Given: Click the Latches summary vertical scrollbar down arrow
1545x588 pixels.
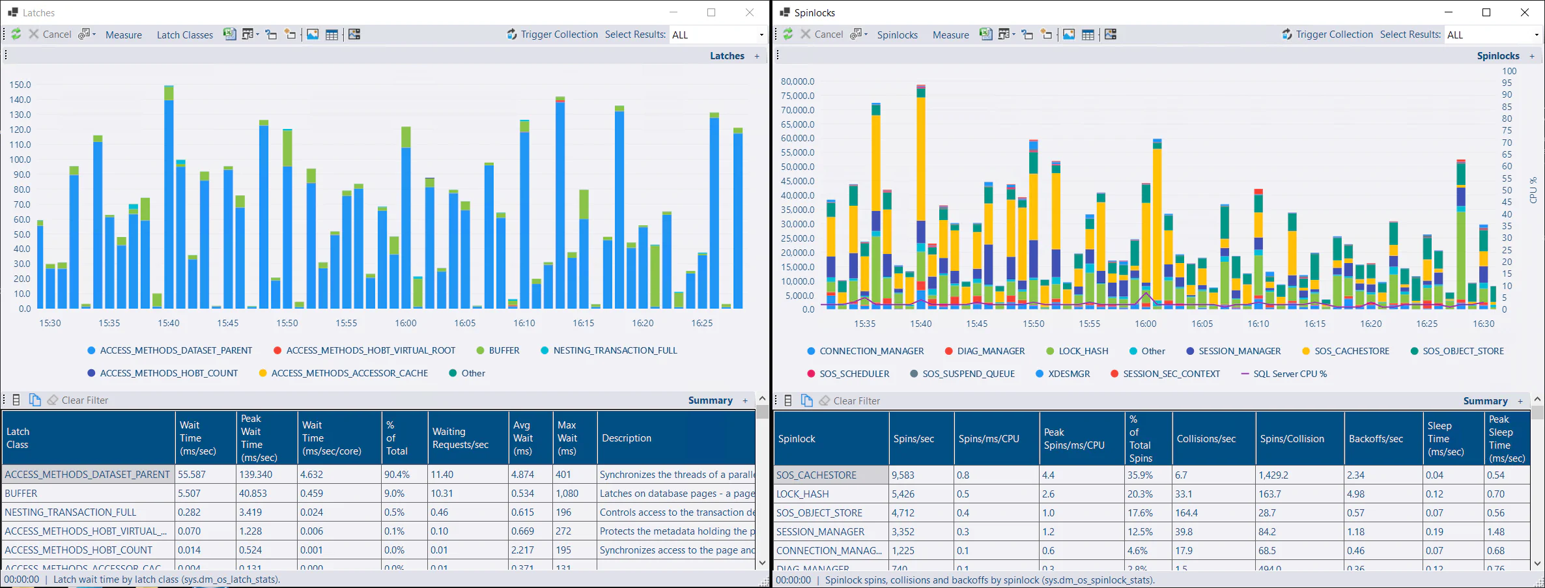Looking at the screenshot, I should click(x=762, y=563).
